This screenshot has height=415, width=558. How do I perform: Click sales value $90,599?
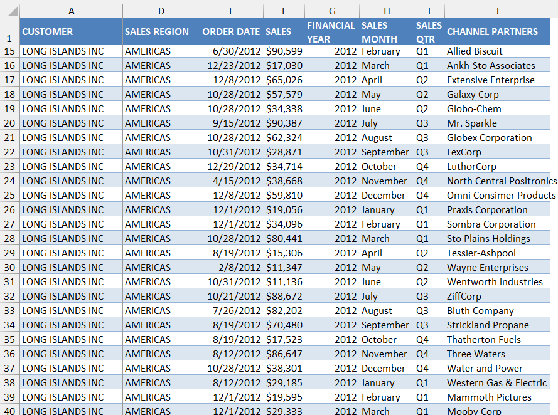pos(284,51)
